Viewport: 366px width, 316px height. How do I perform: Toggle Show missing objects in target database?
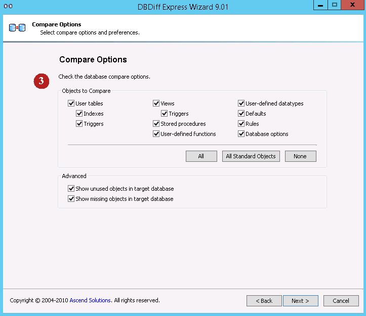pyautogui.click(x=71, y=199)
